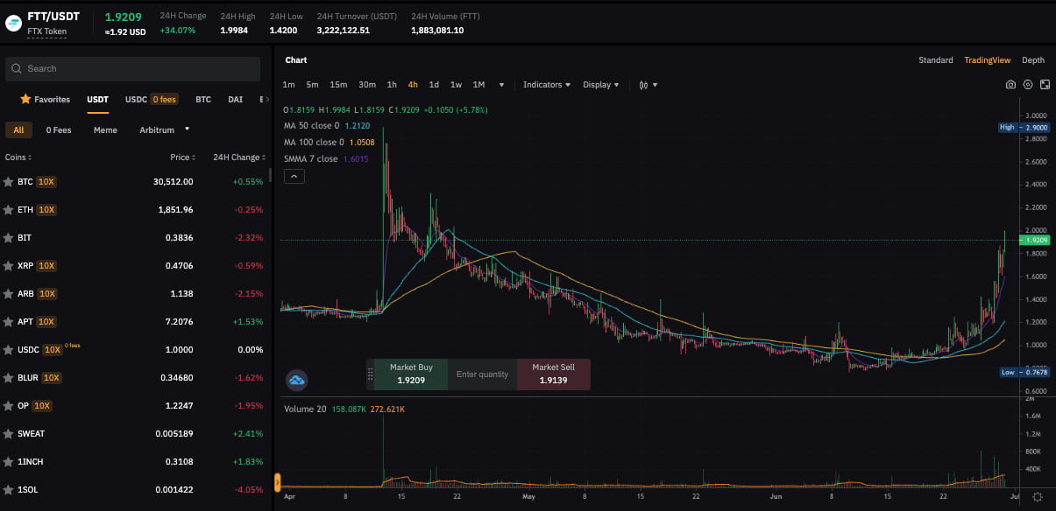Click the coin list scrollbar
Image resolution: width=1056 pixels, height=511 pixels.
tap(270, 174)
